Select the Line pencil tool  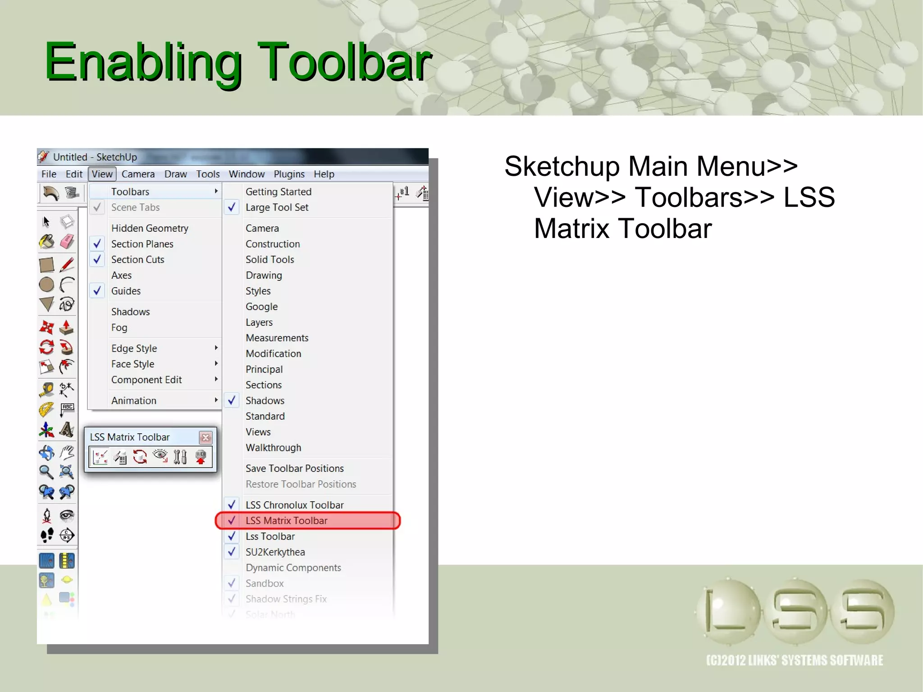(x=67, y=265)
